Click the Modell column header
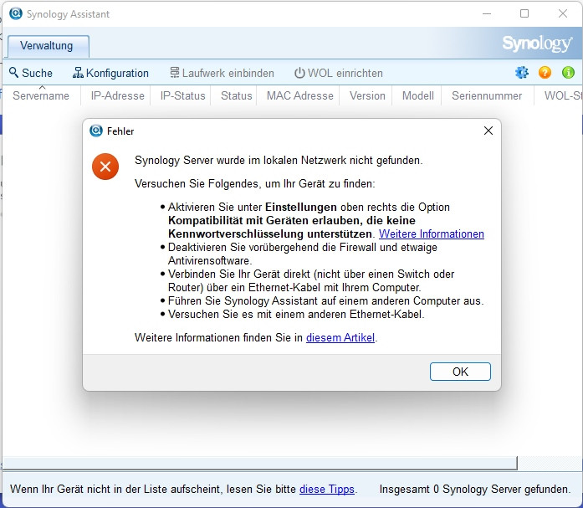 (417, 95)
